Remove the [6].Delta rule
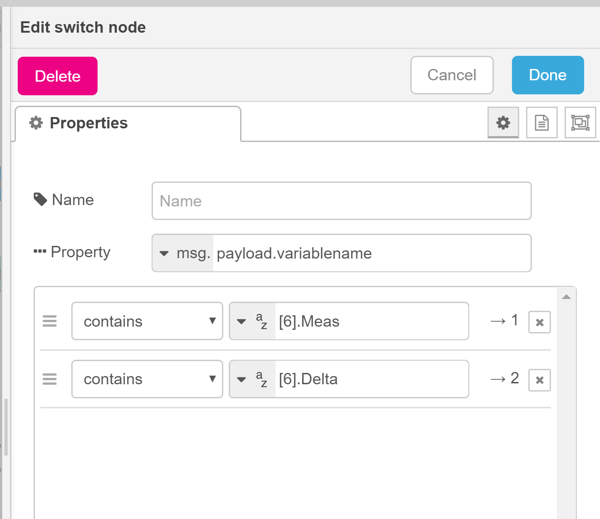The image size is (600, 519). [539, 380]
